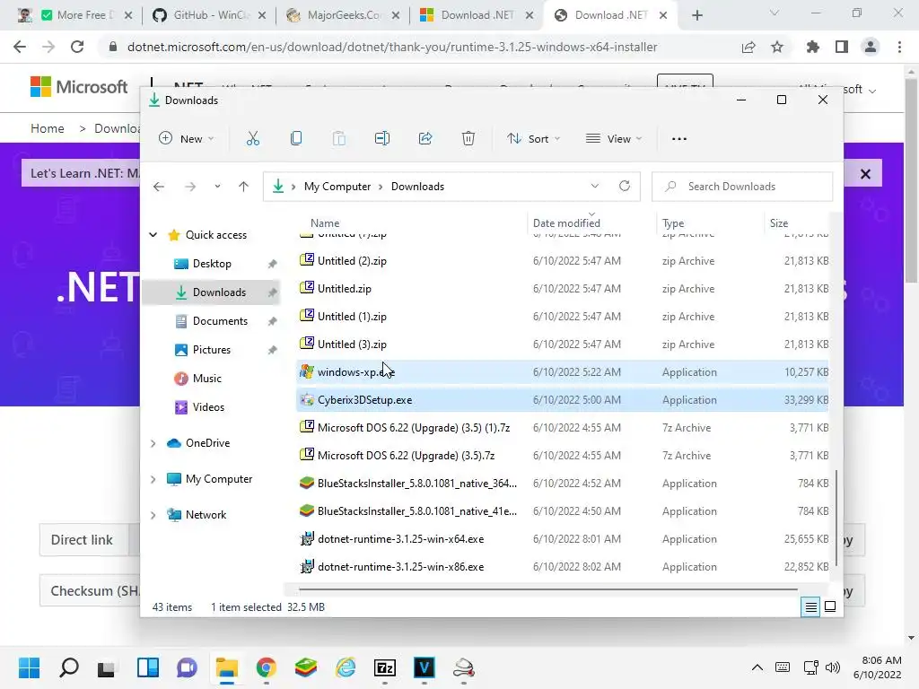Open the View dropdown menu
The image size is (919, 689).
pos(614,139)
